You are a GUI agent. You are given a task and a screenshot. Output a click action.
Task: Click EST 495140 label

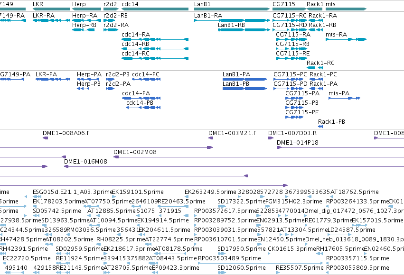(x=16, y=268)
